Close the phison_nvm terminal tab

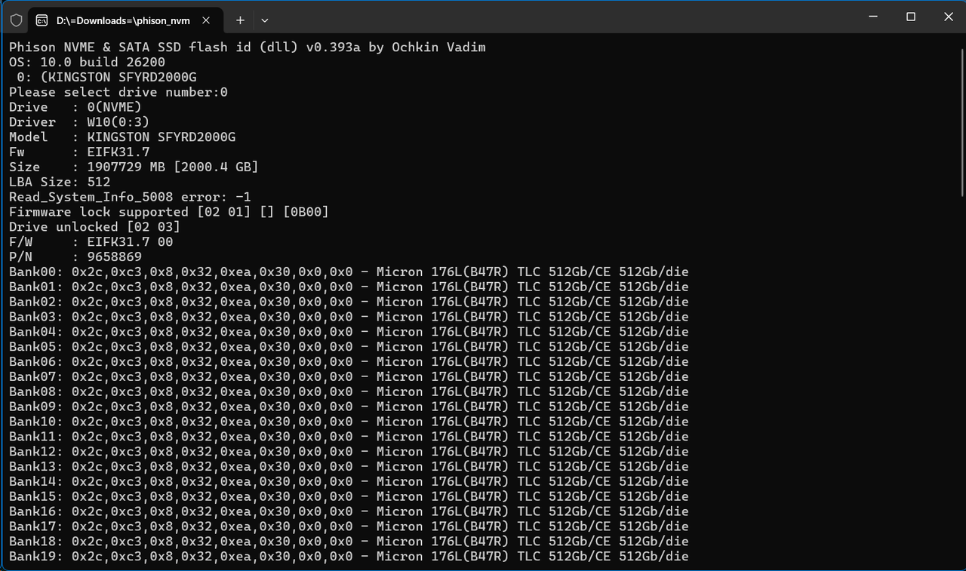click(x=206, y=20)
